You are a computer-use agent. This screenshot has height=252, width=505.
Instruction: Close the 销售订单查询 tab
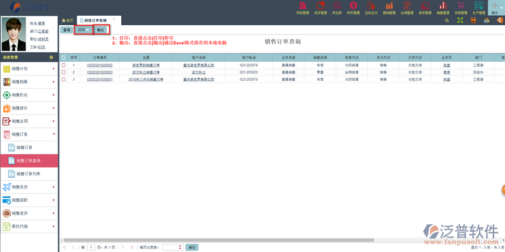[114, 19]
